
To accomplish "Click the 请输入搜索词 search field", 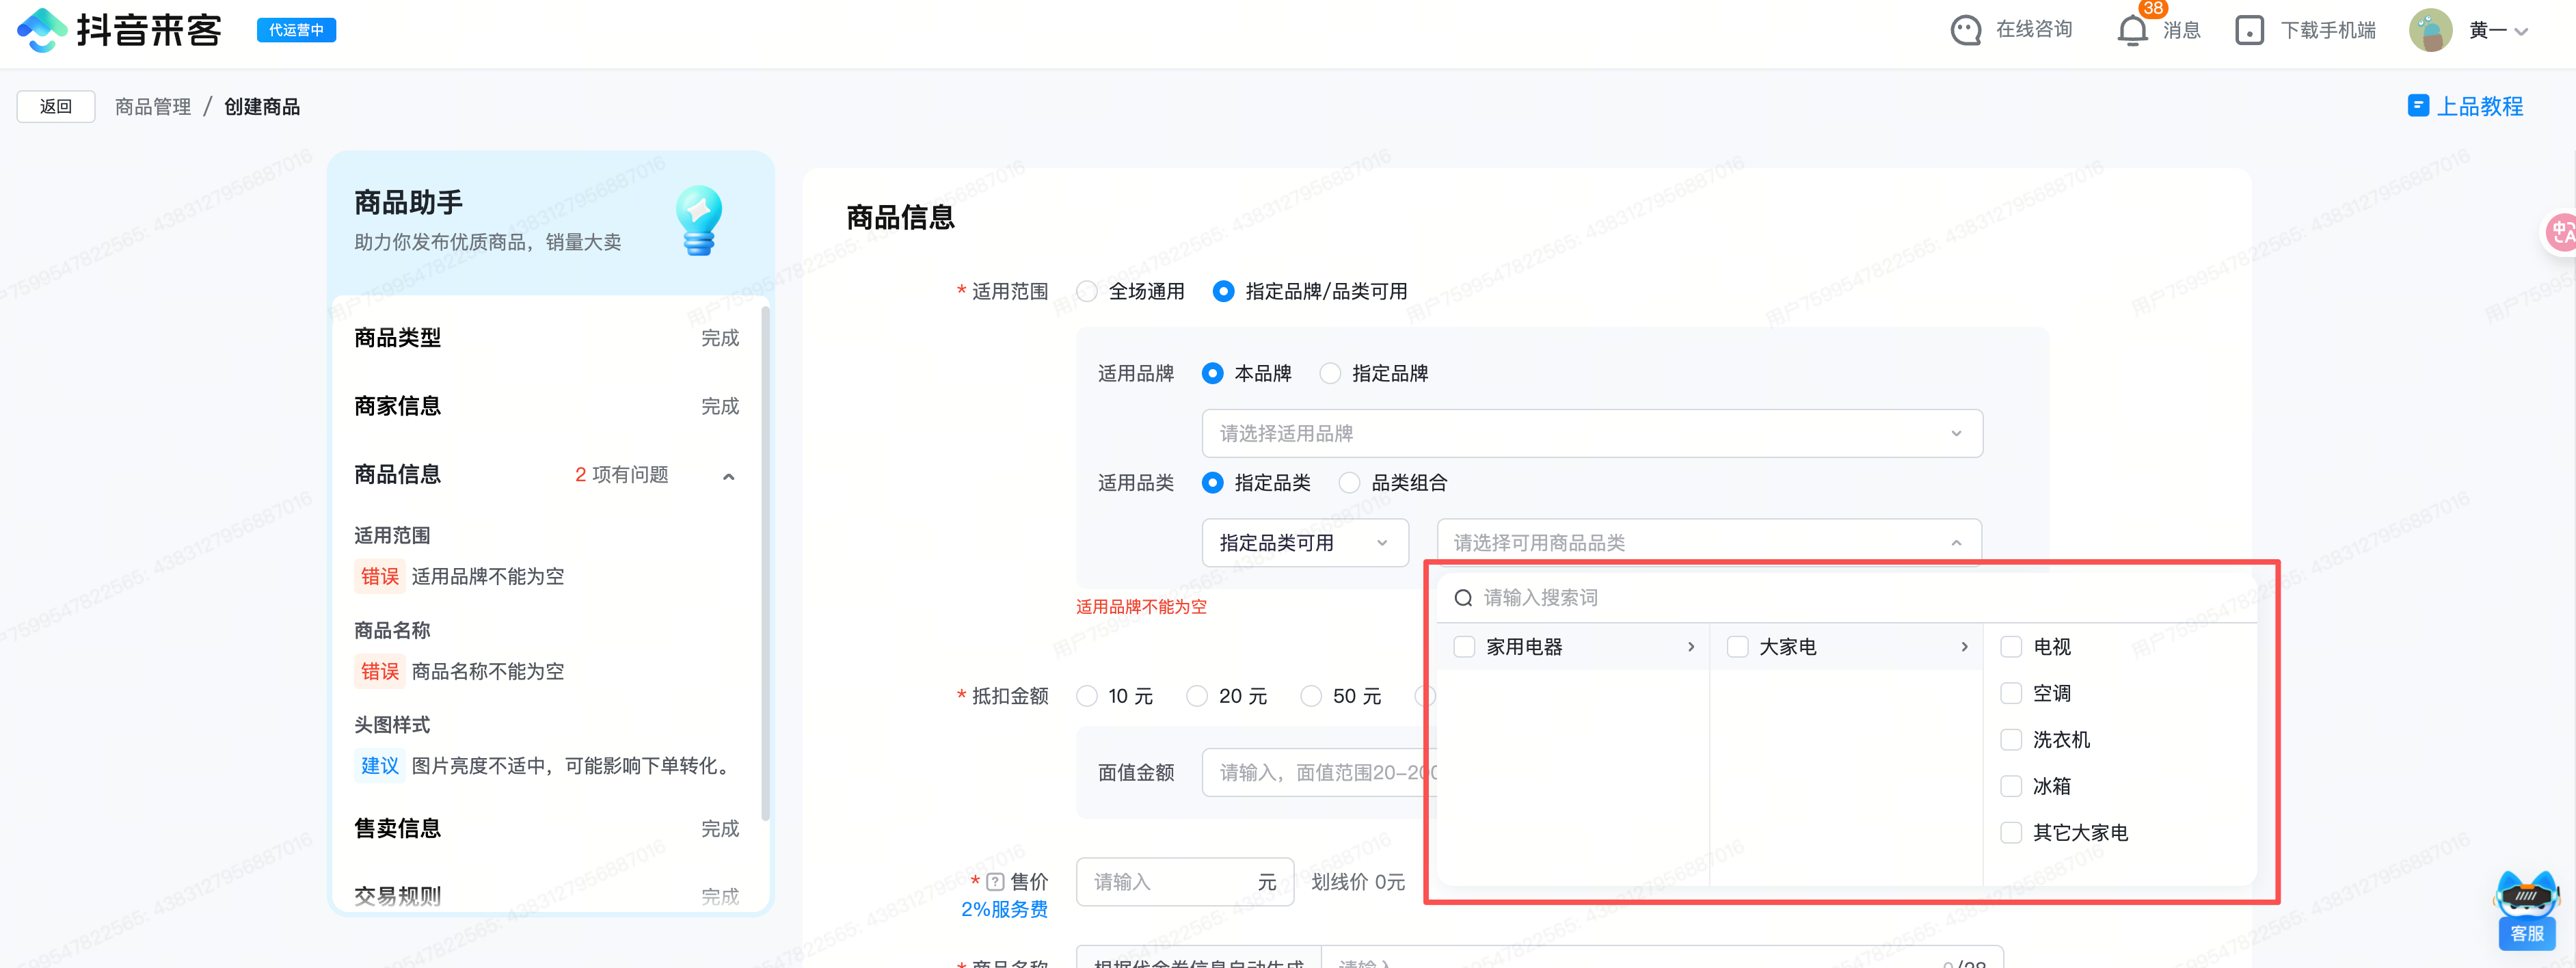I will click(1700, 598).
